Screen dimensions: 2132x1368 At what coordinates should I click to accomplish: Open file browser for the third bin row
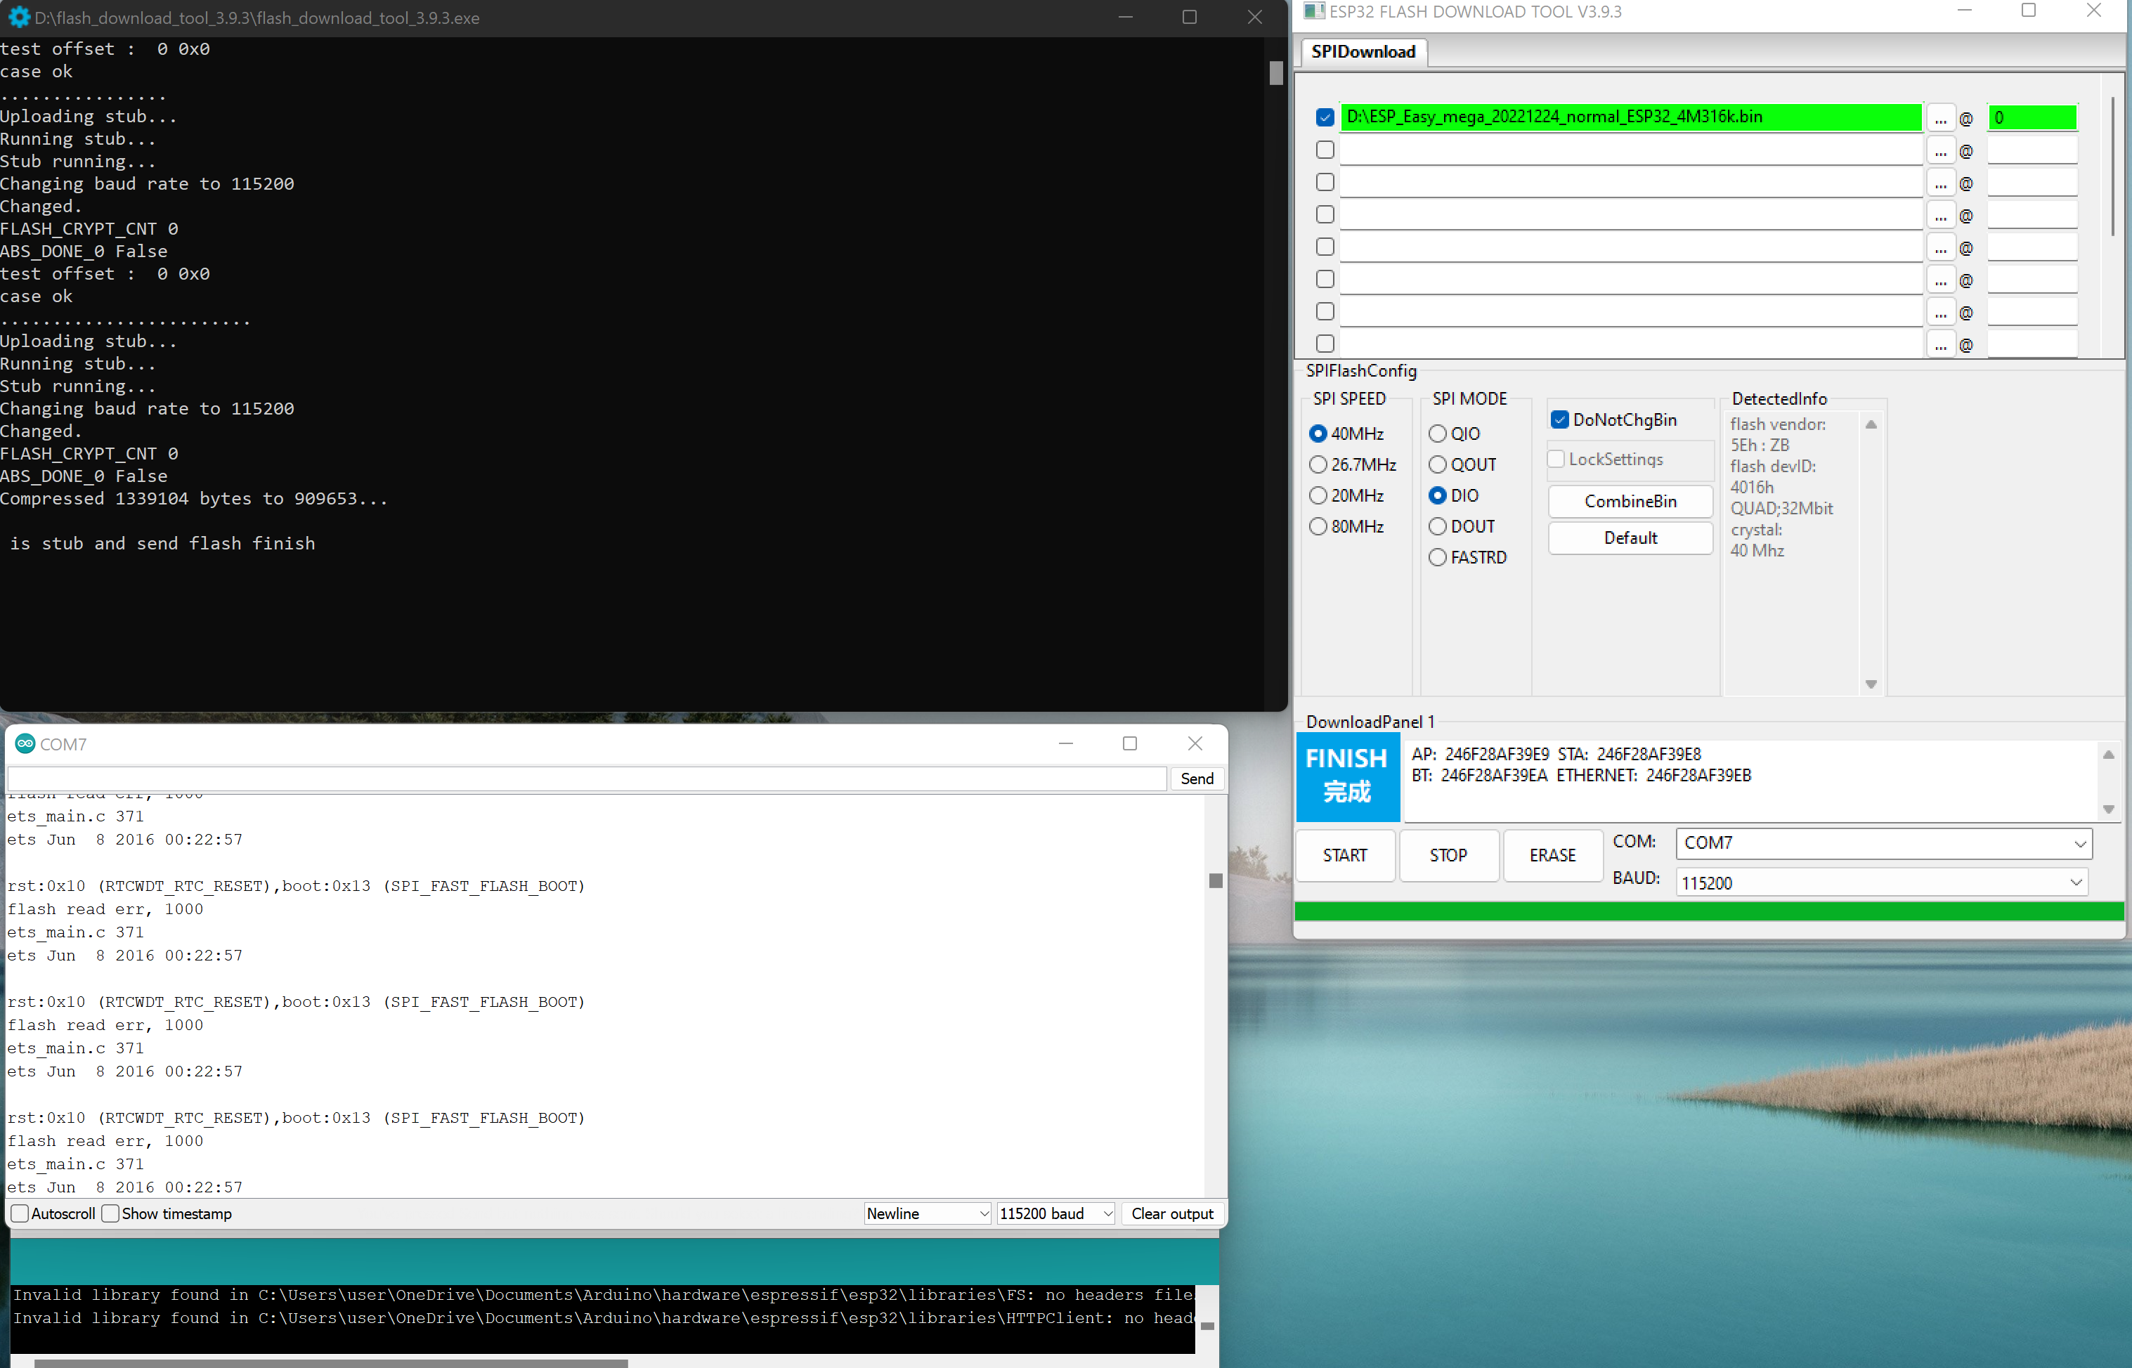click(x=1940, y=182)
